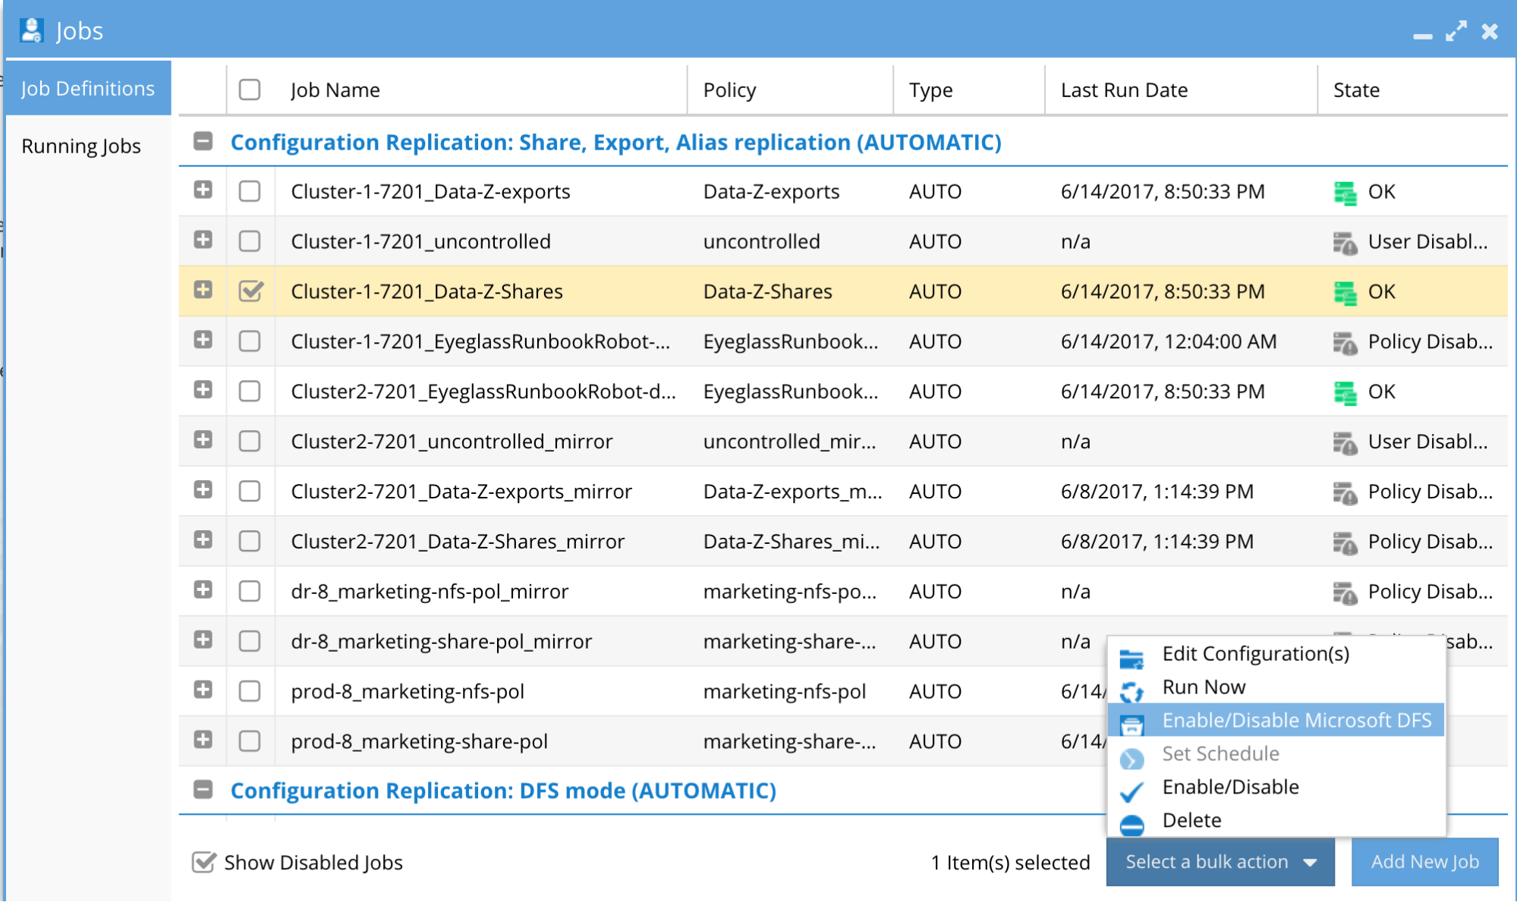Screen dimensions: 1517x902
Task: Expand the Cluster-1-7201_Data-Z-exports row details
Action: [203, 190]
